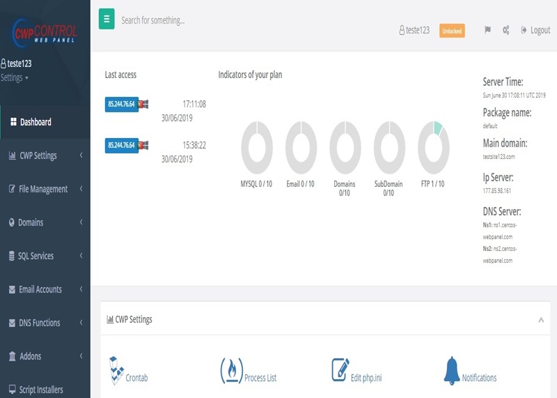Open the Process List link
This screenshot has height=398, width=557.
coord(260,378)
